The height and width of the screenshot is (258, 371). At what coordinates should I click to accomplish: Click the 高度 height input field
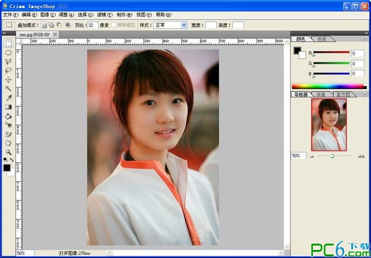tap(238, 25)
